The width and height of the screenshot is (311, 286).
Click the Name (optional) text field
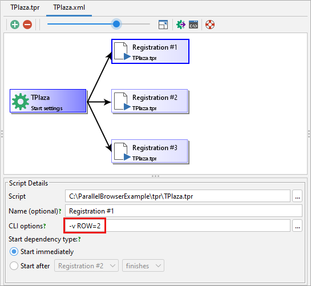[x=184, y=211]
